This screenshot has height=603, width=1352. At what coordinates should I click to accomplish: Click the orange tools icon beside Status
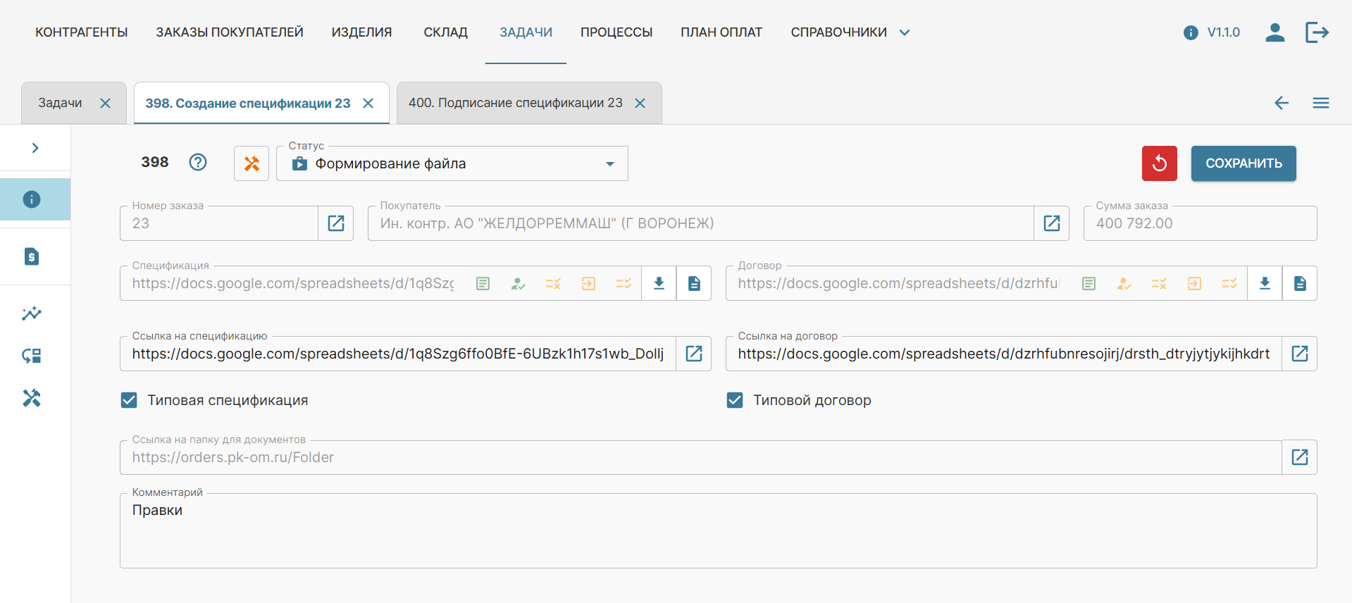click(252, 163)
